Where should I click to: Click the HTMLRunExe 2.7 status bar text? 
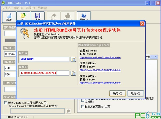[17, 117]
